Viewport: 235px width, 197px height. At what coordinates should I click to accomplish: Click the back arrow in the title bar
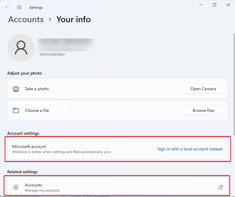(7, 8)
